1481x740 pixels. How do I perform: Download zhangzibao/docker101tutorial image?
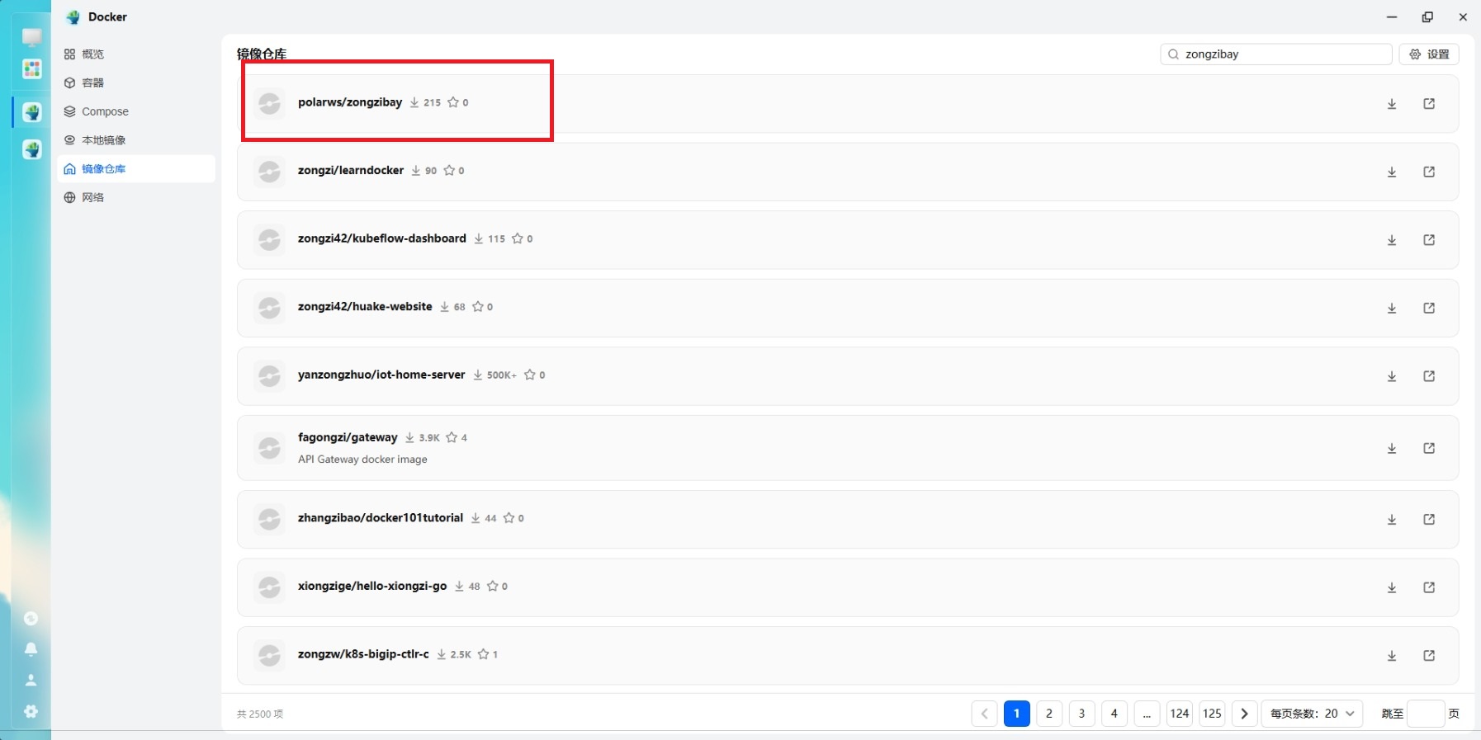click(1392, 520)
